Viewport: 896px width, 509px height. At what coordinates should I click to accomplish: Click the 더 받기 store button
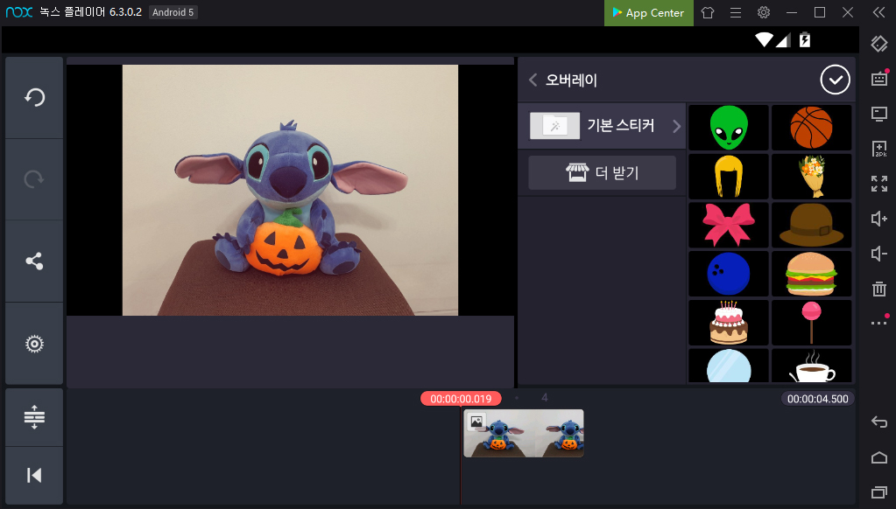point(602,173)
